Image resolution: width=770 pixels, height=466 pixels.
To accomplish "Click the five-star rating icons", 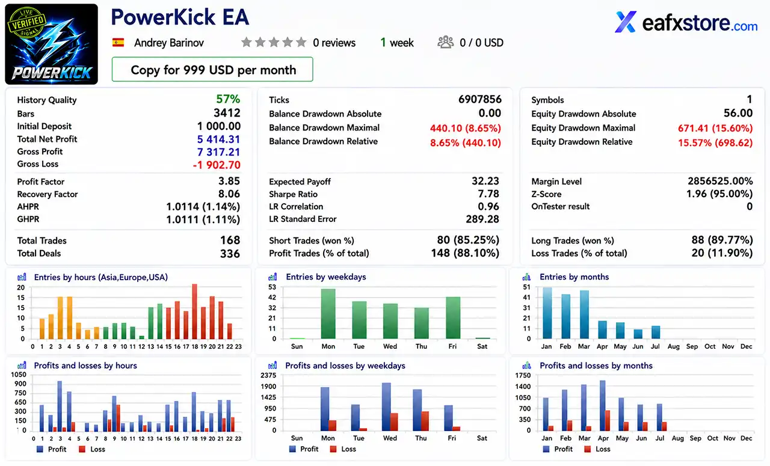I will tap(274, 43).
